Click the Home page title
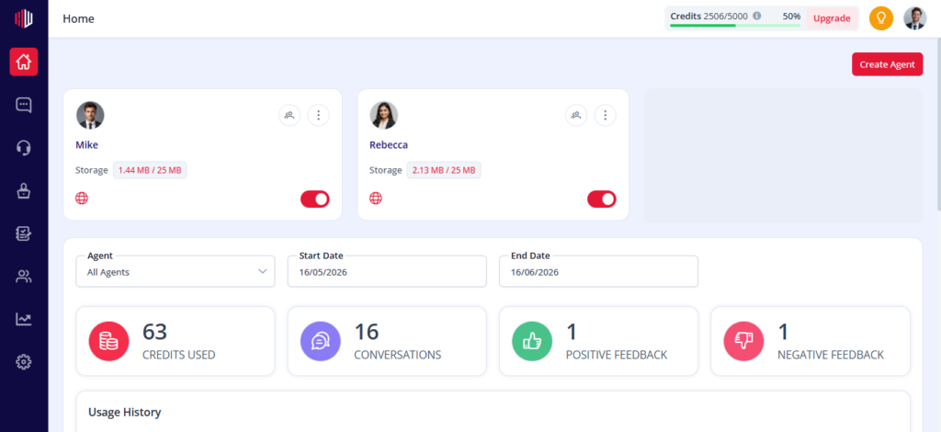This screenshot has height=432, width=941. 79,18
